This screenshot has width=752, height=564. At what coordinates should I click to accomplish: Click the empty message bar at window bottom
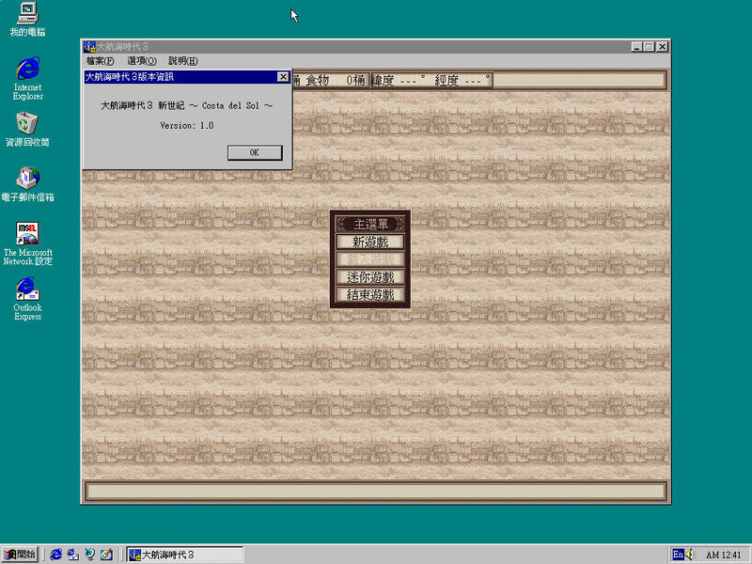(376, 491)
